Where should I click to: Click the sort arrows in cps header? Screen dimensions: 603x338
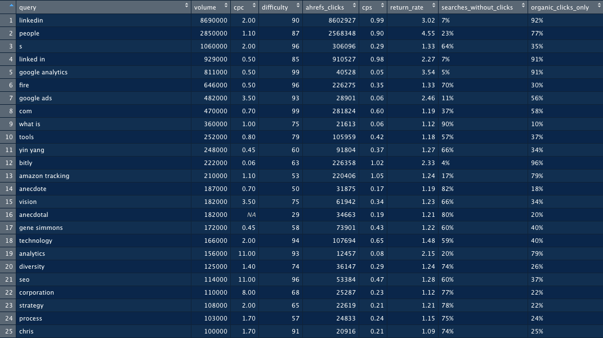coord(382,6)
